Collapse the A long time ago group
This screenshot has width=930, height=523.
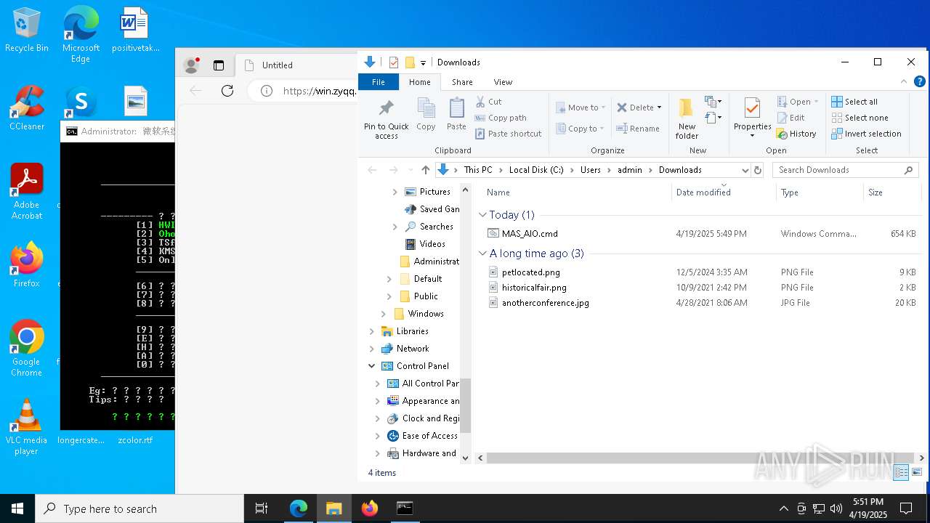tap(482, 254)
